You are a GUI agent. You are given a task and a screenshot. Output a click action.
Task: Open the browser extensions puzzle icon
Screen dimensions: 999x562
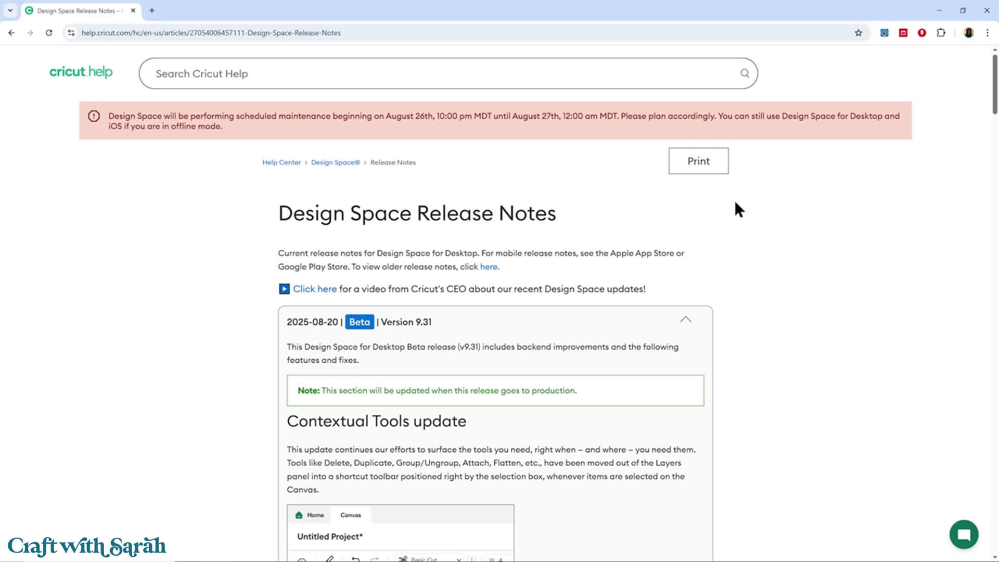[x=941, y=33]
